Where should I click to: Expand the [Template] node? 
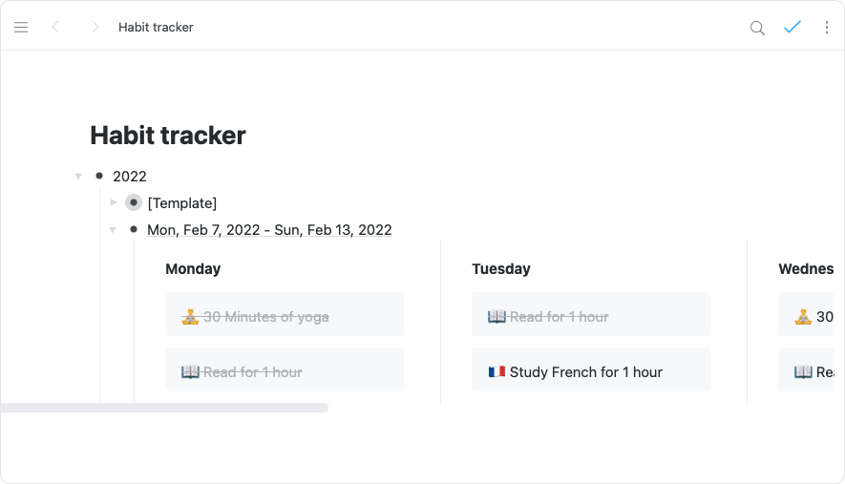coord(113,202)
